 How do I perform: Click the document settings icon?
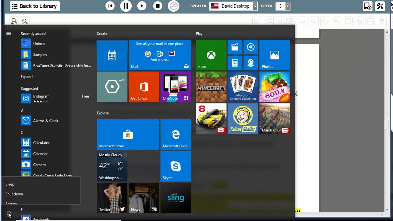367,6
